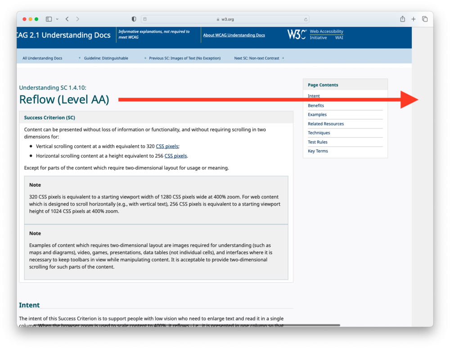Viewport: 450px width, 349px height.
Task: Go to All Understanding Docs
Action: tap(42, 58)
